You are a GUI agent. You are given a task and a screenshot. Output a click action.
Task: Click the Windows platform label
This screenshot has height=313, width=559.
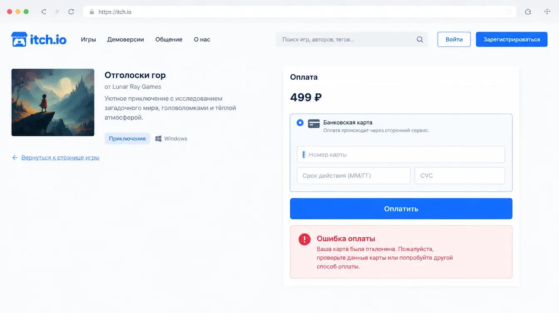pyautogui.click(x=176, y=139)
